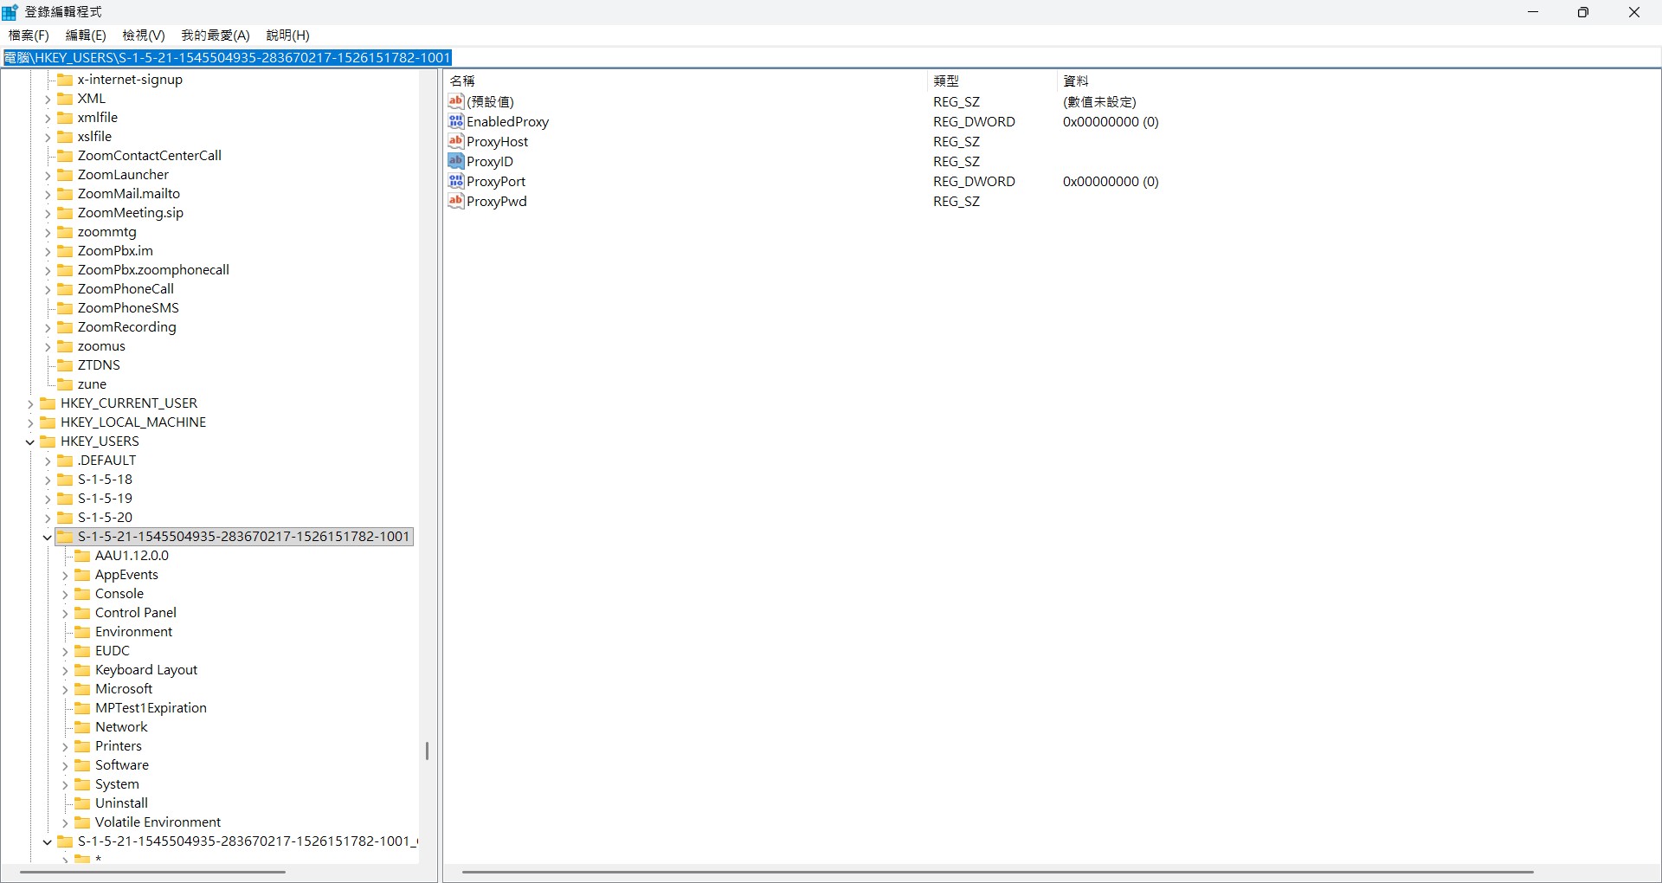Expand the S-1-5-18 key

48,480
